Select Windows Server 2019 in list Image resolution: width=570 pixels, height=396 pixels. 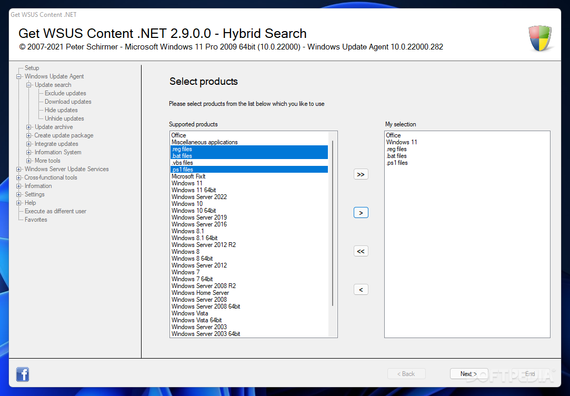(249, 217)
